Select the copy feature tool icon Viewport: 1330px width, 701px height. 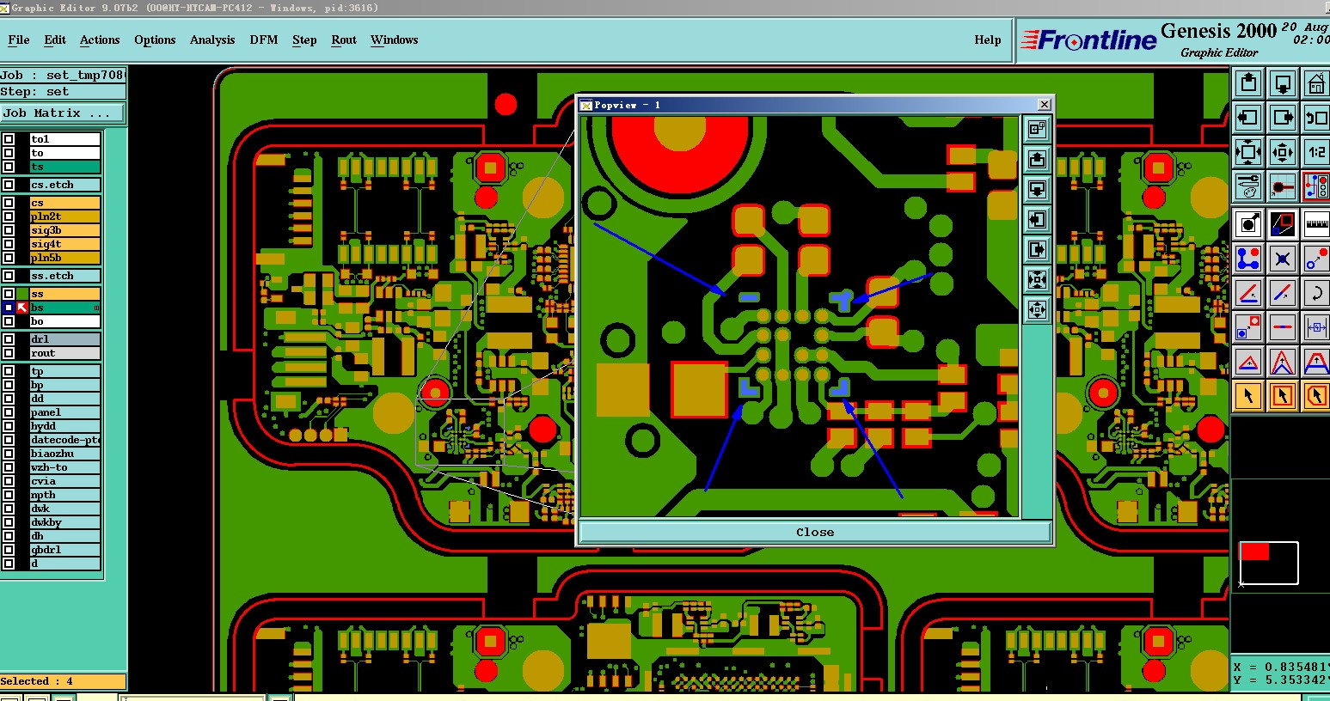pos(1248,327)
